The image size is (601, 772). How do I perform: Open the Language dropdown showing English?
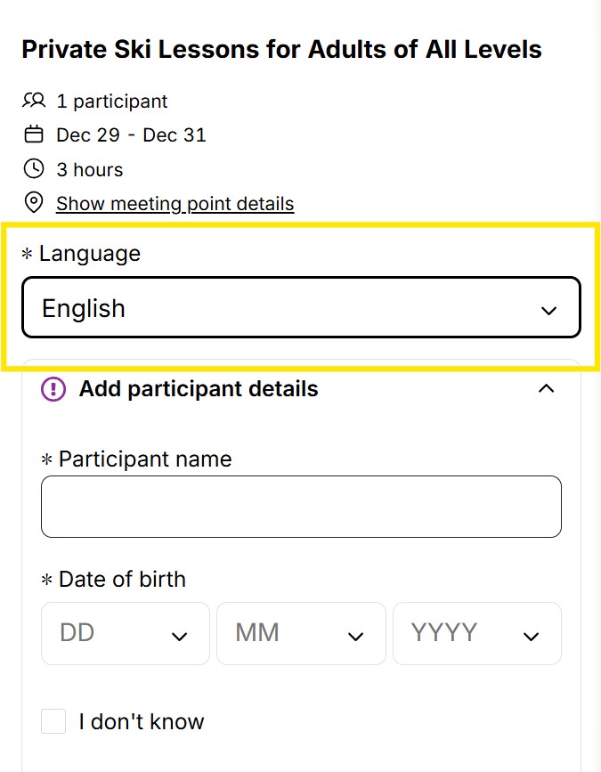click(301, 308)
